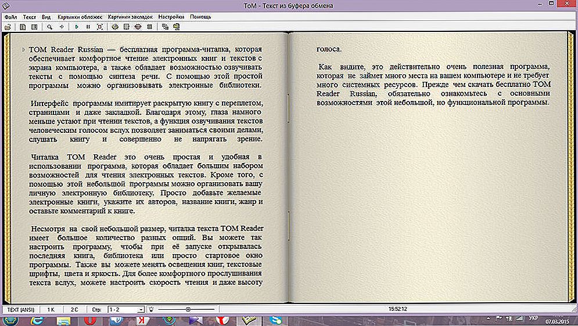
Task: Open the Файл menu
Action: point(10,17)
